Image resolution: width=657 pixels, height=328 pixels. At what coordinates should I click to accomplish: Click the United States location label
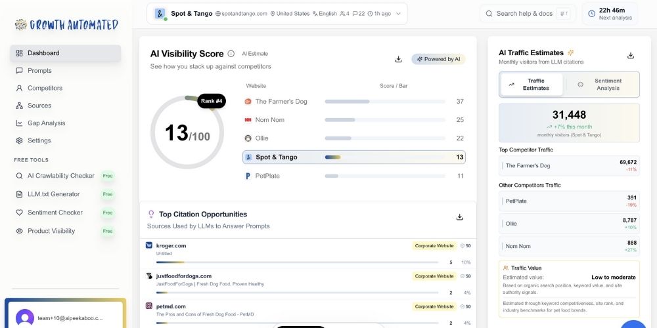[293, 14]
